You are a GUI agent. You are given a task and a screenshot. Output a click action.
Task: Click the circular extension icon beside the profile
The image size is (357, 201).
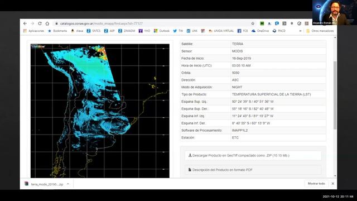299,23
